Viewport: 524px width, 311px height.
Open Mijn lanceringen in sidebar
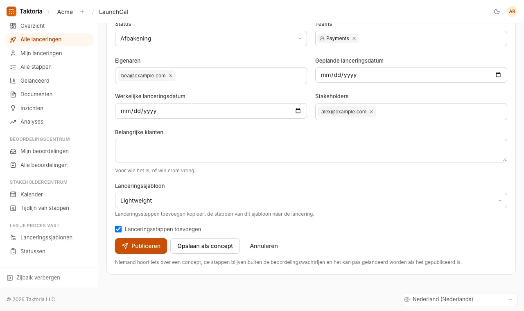click(x=49, y=53)
